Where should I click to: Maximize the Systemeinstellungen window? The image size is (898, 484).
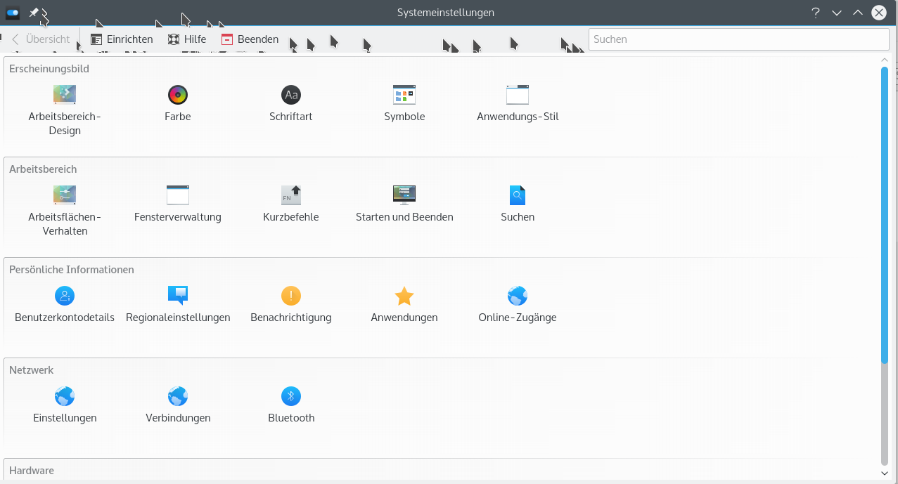click(x=858, y=13)
